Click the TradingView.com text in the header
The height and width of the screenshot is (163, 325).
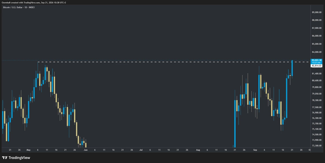(x=32, y=2)
